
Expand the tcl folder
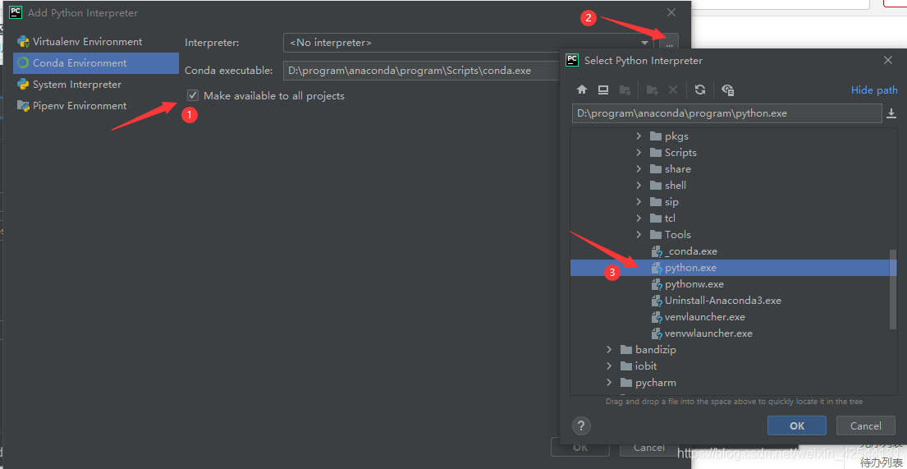[x=639, y=218]
